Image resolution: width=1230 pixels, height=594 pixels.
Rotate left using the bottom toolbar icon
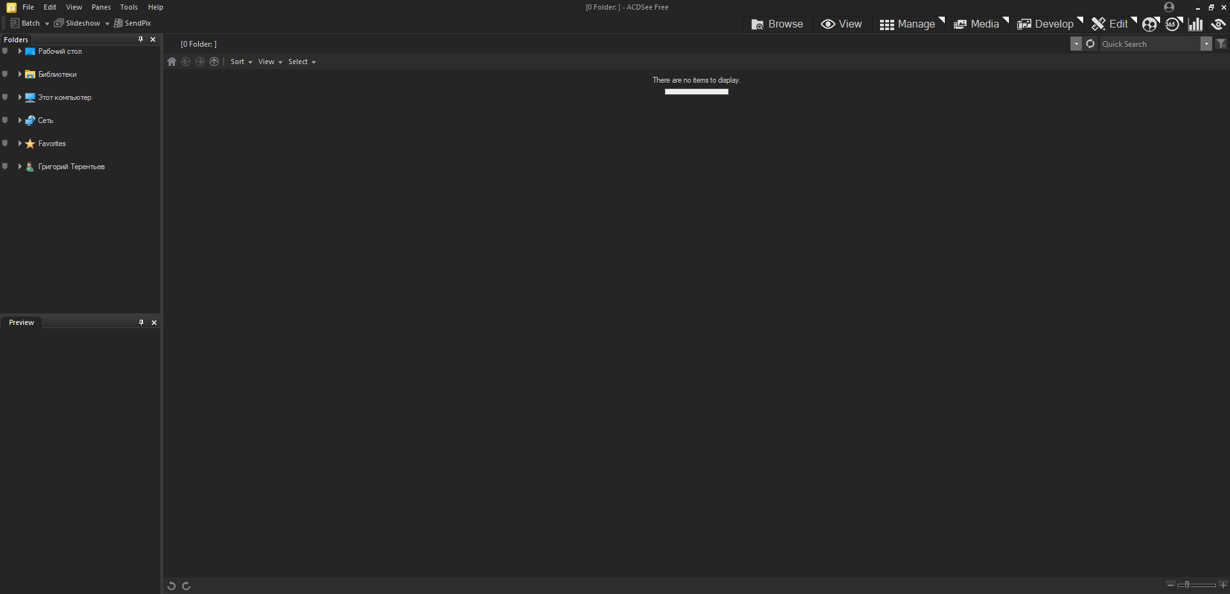pyautogui.click(x=172, y=586)
